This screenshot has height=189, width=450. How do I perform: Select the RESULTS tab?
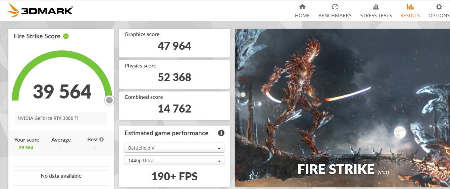[410, 15]
